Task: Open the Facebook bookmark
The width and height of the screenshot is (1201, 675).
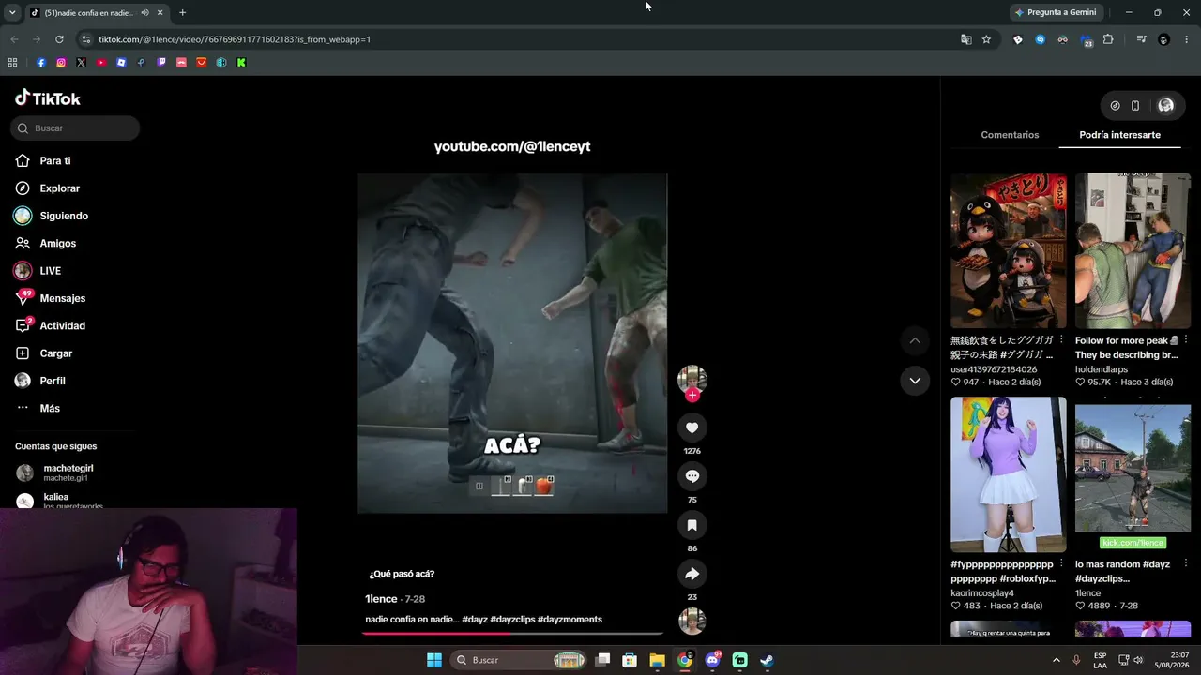Action: click(x=41, y=63)
